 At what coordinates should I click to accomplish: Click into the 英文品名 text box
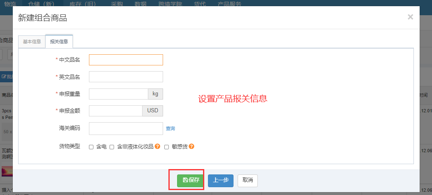point(126,77)
